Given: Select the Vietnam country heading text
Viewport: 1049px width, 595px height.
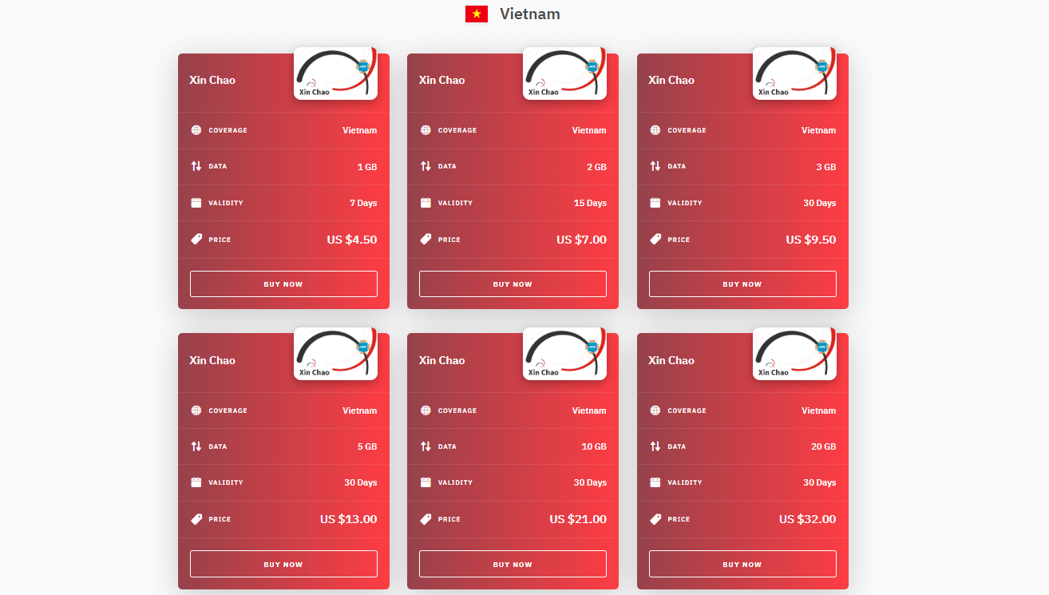Looking at the screenshot, I should point(530,14).
